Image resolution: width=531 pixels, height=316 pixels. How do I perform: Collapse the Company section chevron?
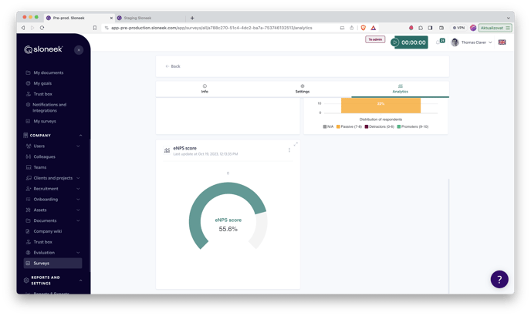[80, 136]
